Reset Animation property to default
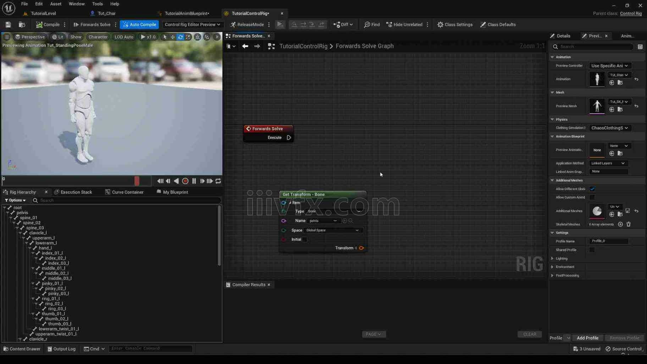The image size is (647, 364). pos(636,79)
